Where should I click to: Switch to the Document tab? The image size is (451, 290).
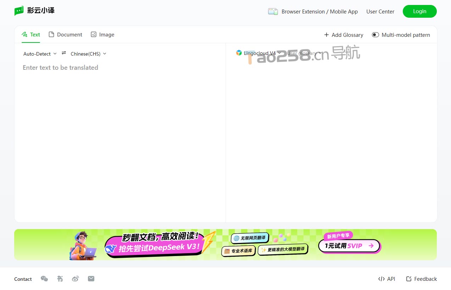coord(65,35)
